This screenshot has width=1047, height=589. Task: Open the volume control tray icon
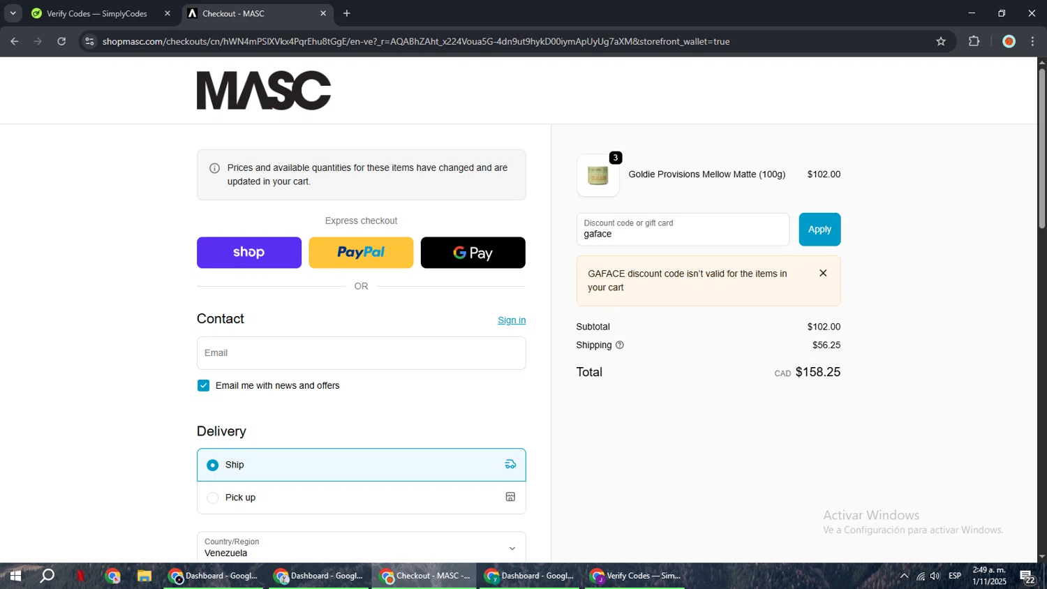pos(935,576)
